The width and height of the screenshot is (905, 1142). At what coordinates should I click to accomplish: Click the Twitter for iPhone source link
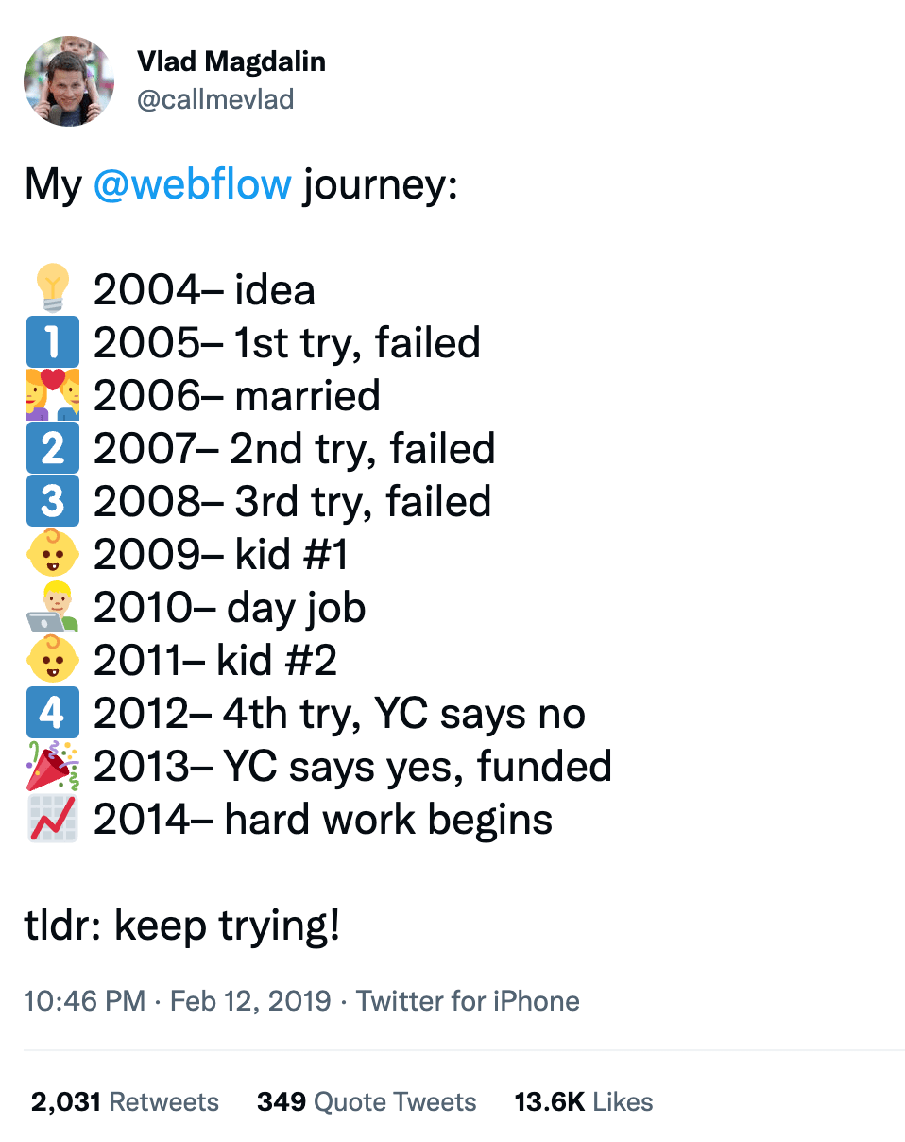tap(468, 1001)
